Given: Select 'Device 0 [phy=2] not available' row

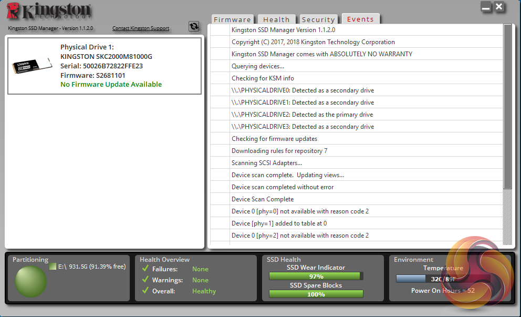Looking at the screenshot, I should click(357, 235).
